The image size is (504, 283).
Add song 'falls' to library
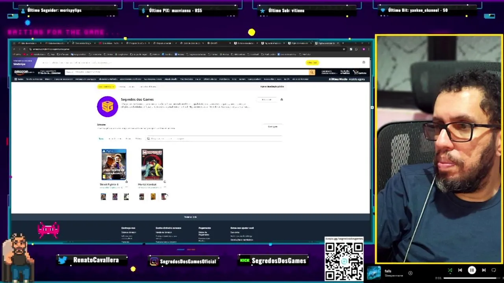click(410, 273)
